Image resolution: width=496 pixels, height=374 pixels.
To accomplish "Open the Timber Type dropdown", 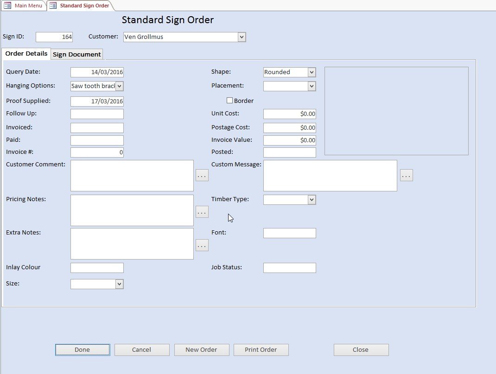I will pyautogui.click(x=312, y=199).
